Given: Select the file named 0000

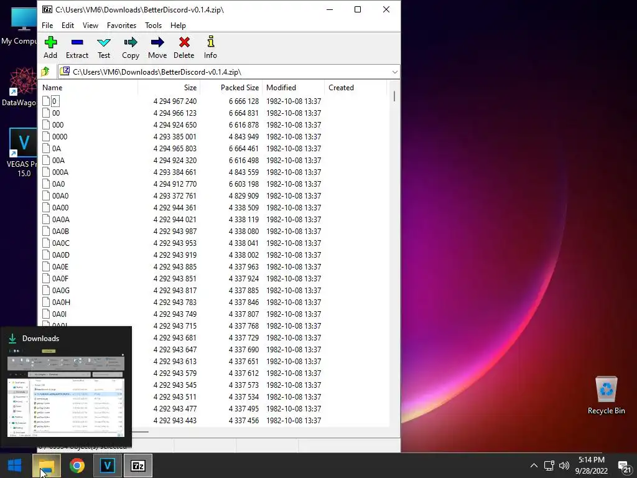Looking at the screenshot, I should pyautogui.click(x=60, y=136).
